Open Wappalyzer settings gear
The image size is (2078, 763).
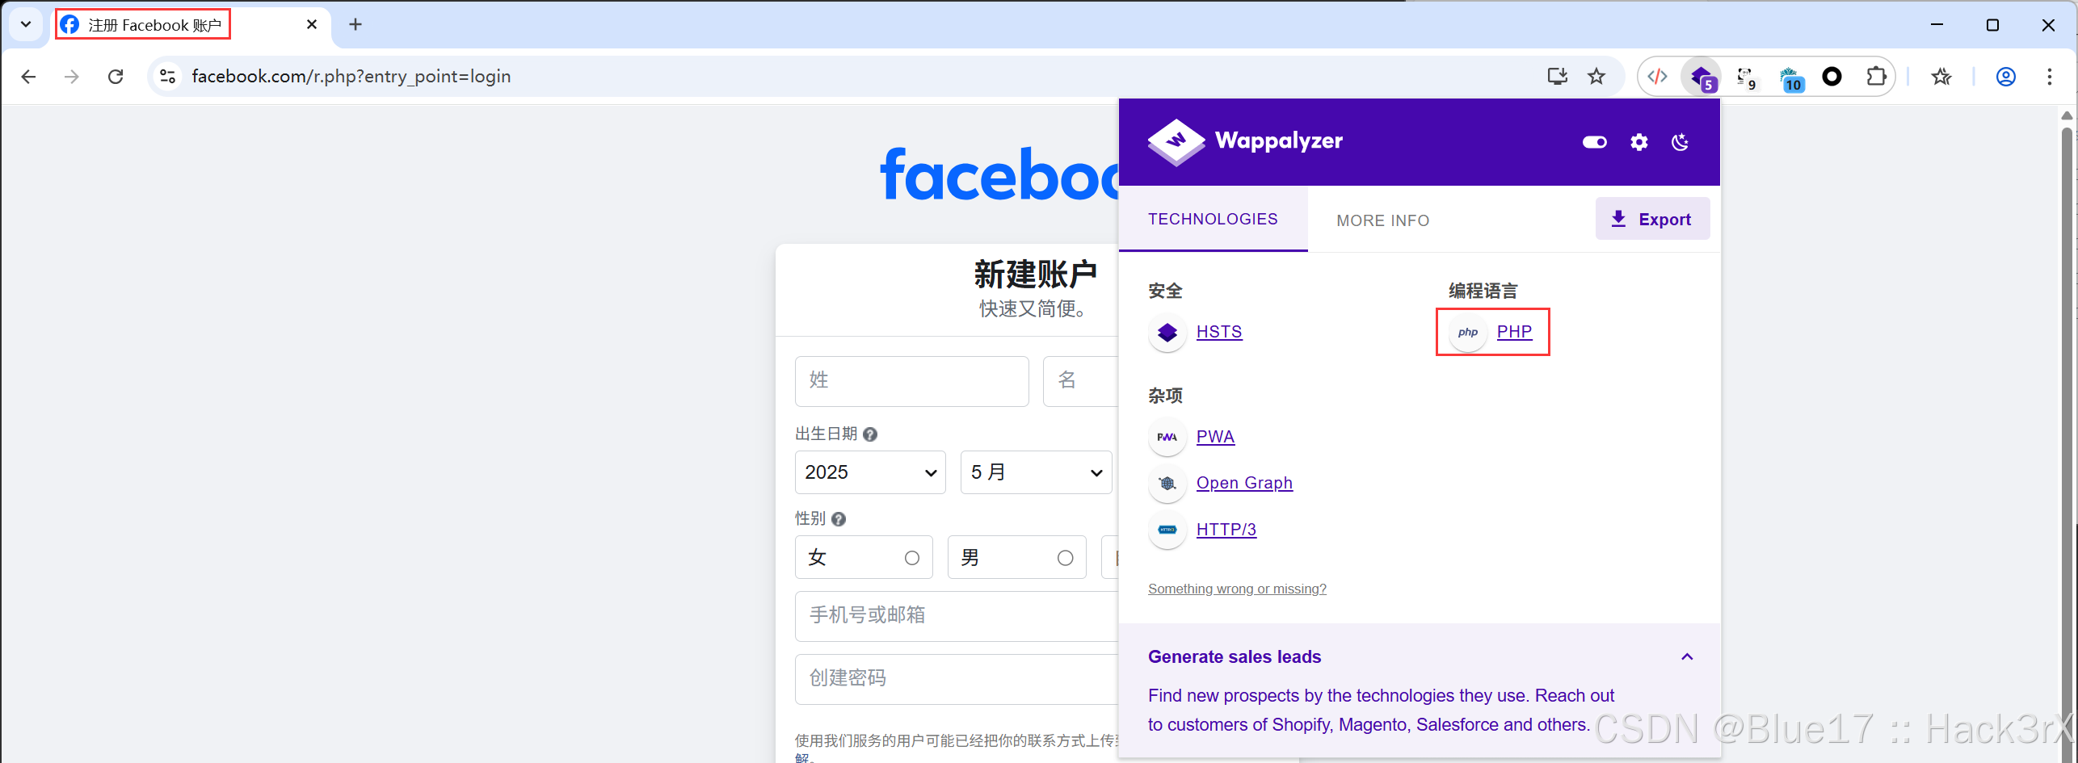coord(1639,142)
